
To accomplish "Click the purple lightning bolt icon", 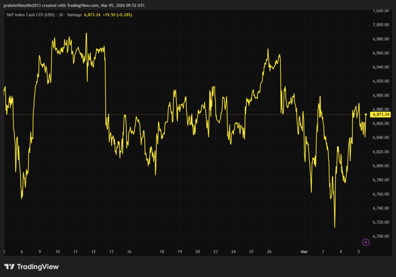I will click(x=366, y=242).
